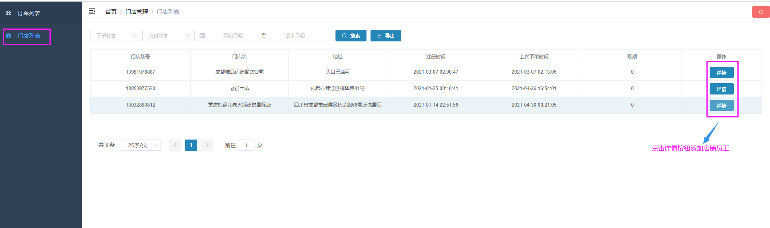Open the 下单状态 dropdown
This screenshot has width=770, height=228.
pyautogui.click(x=116, y=35)
